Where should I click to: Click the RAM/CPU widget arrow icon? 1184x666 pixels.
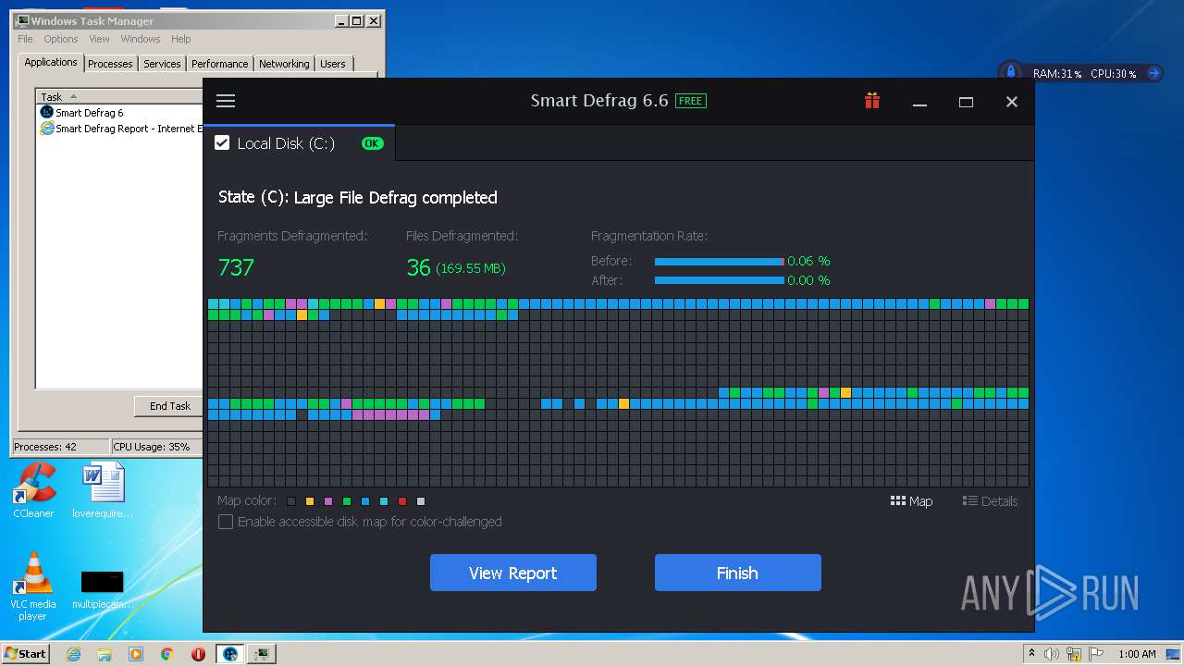tap(1153, 73)
